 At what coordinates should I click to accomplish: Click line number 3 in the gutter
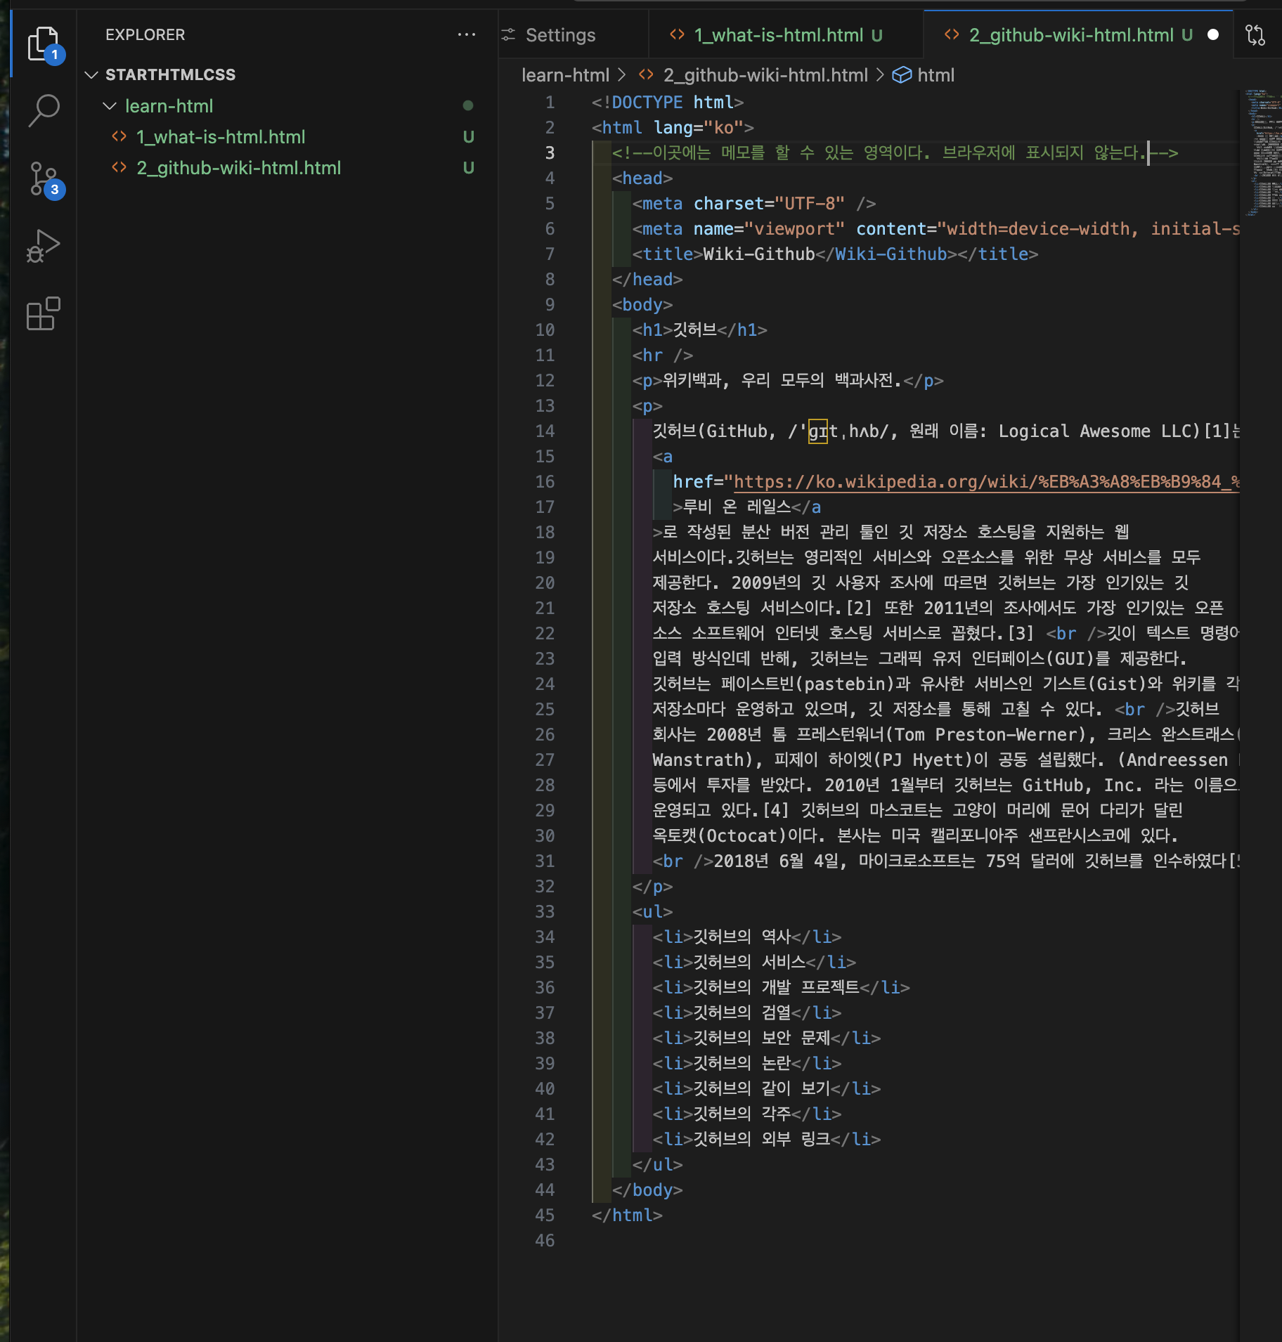coord(550,152)
